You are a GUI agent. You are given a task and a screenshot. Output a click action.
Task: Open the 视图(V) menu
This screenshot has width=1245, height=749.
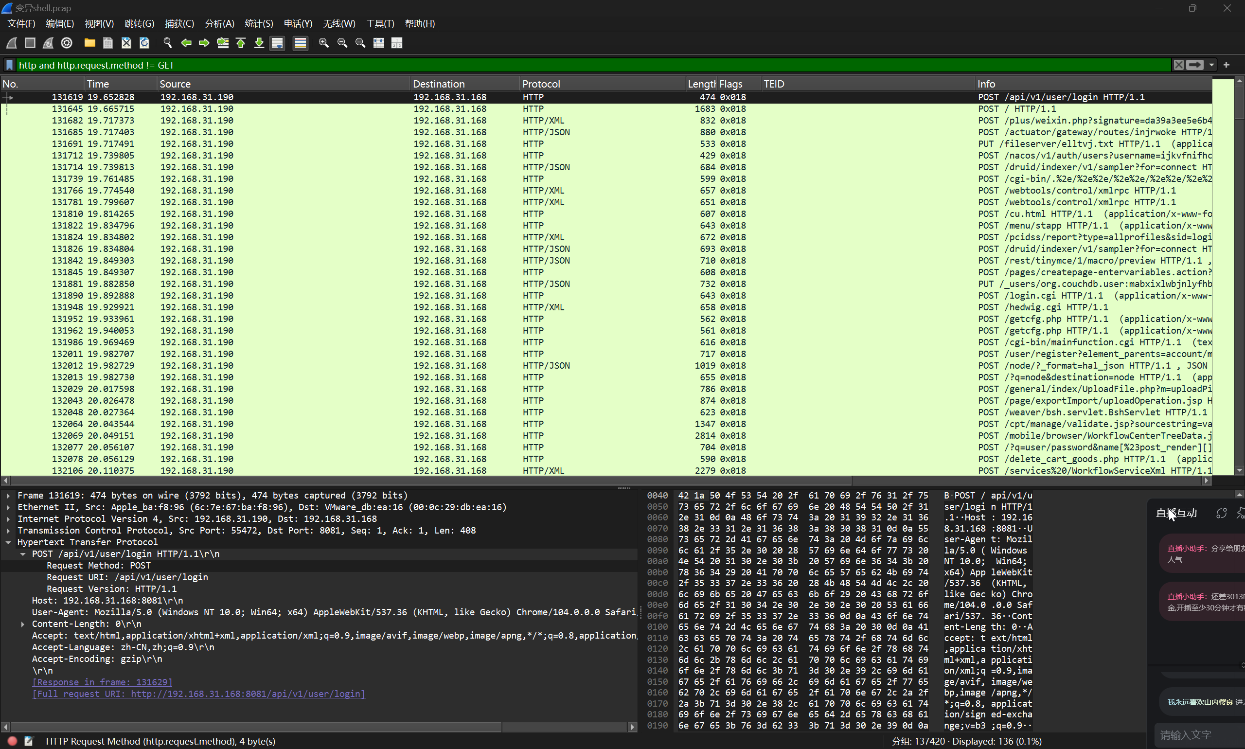tap(99, 24)
